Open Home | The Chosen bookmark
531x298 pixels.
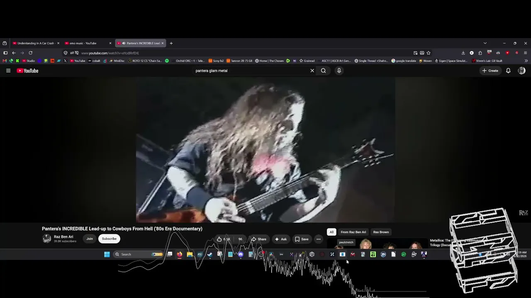[269, 61]
